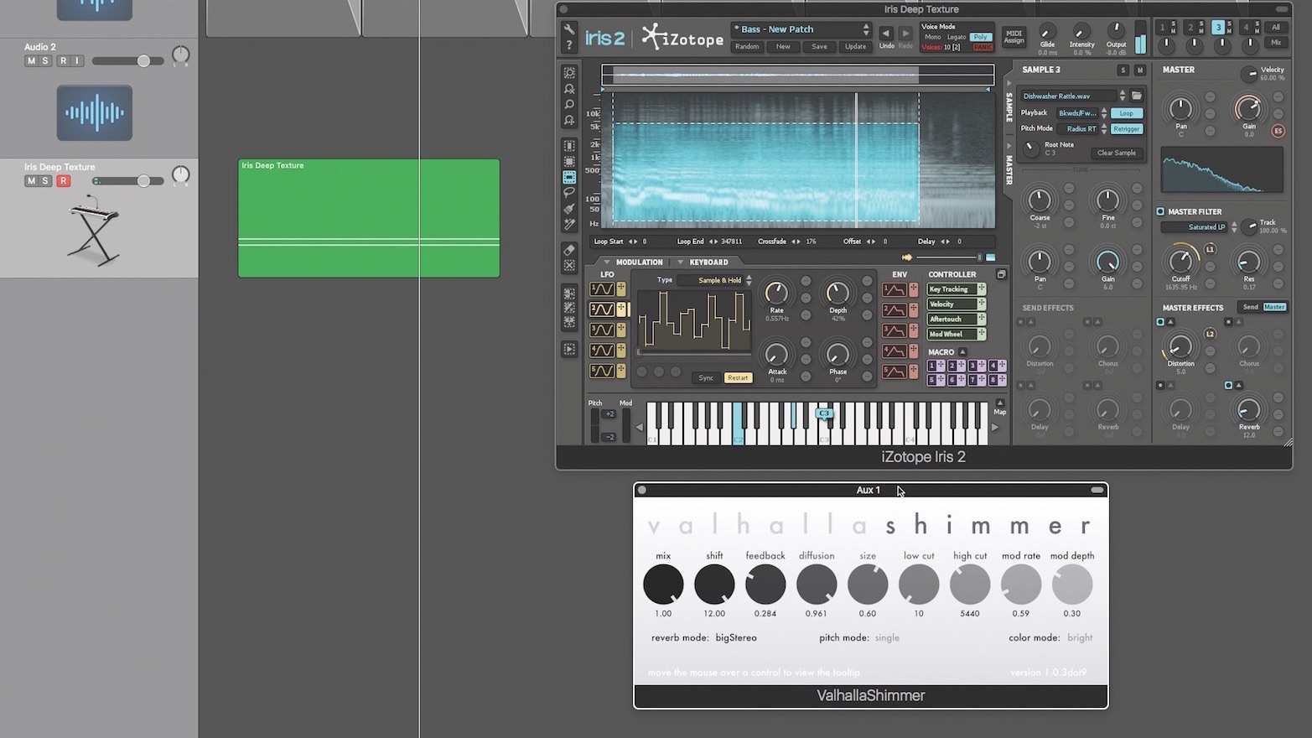Click the Save patch button

[x=819, y=47]
